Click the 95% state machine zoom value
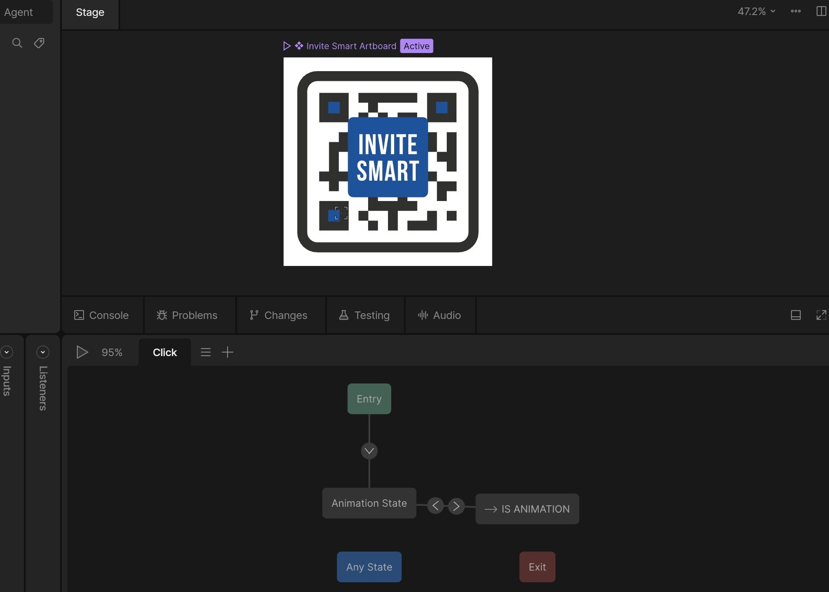Image resolution: width=829 pixels, height=592 pixels. click(112, 353)
